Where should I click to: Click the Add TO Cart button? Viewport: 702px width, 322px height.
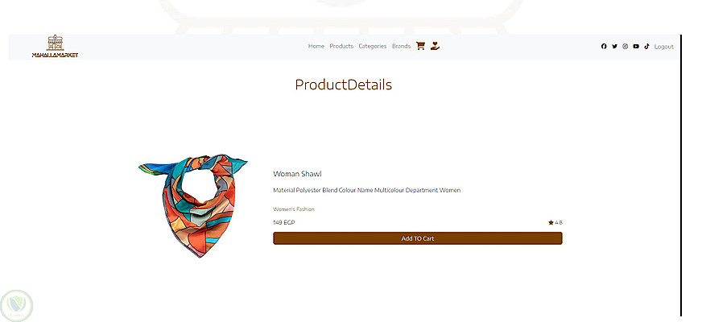tap(417, 238)
